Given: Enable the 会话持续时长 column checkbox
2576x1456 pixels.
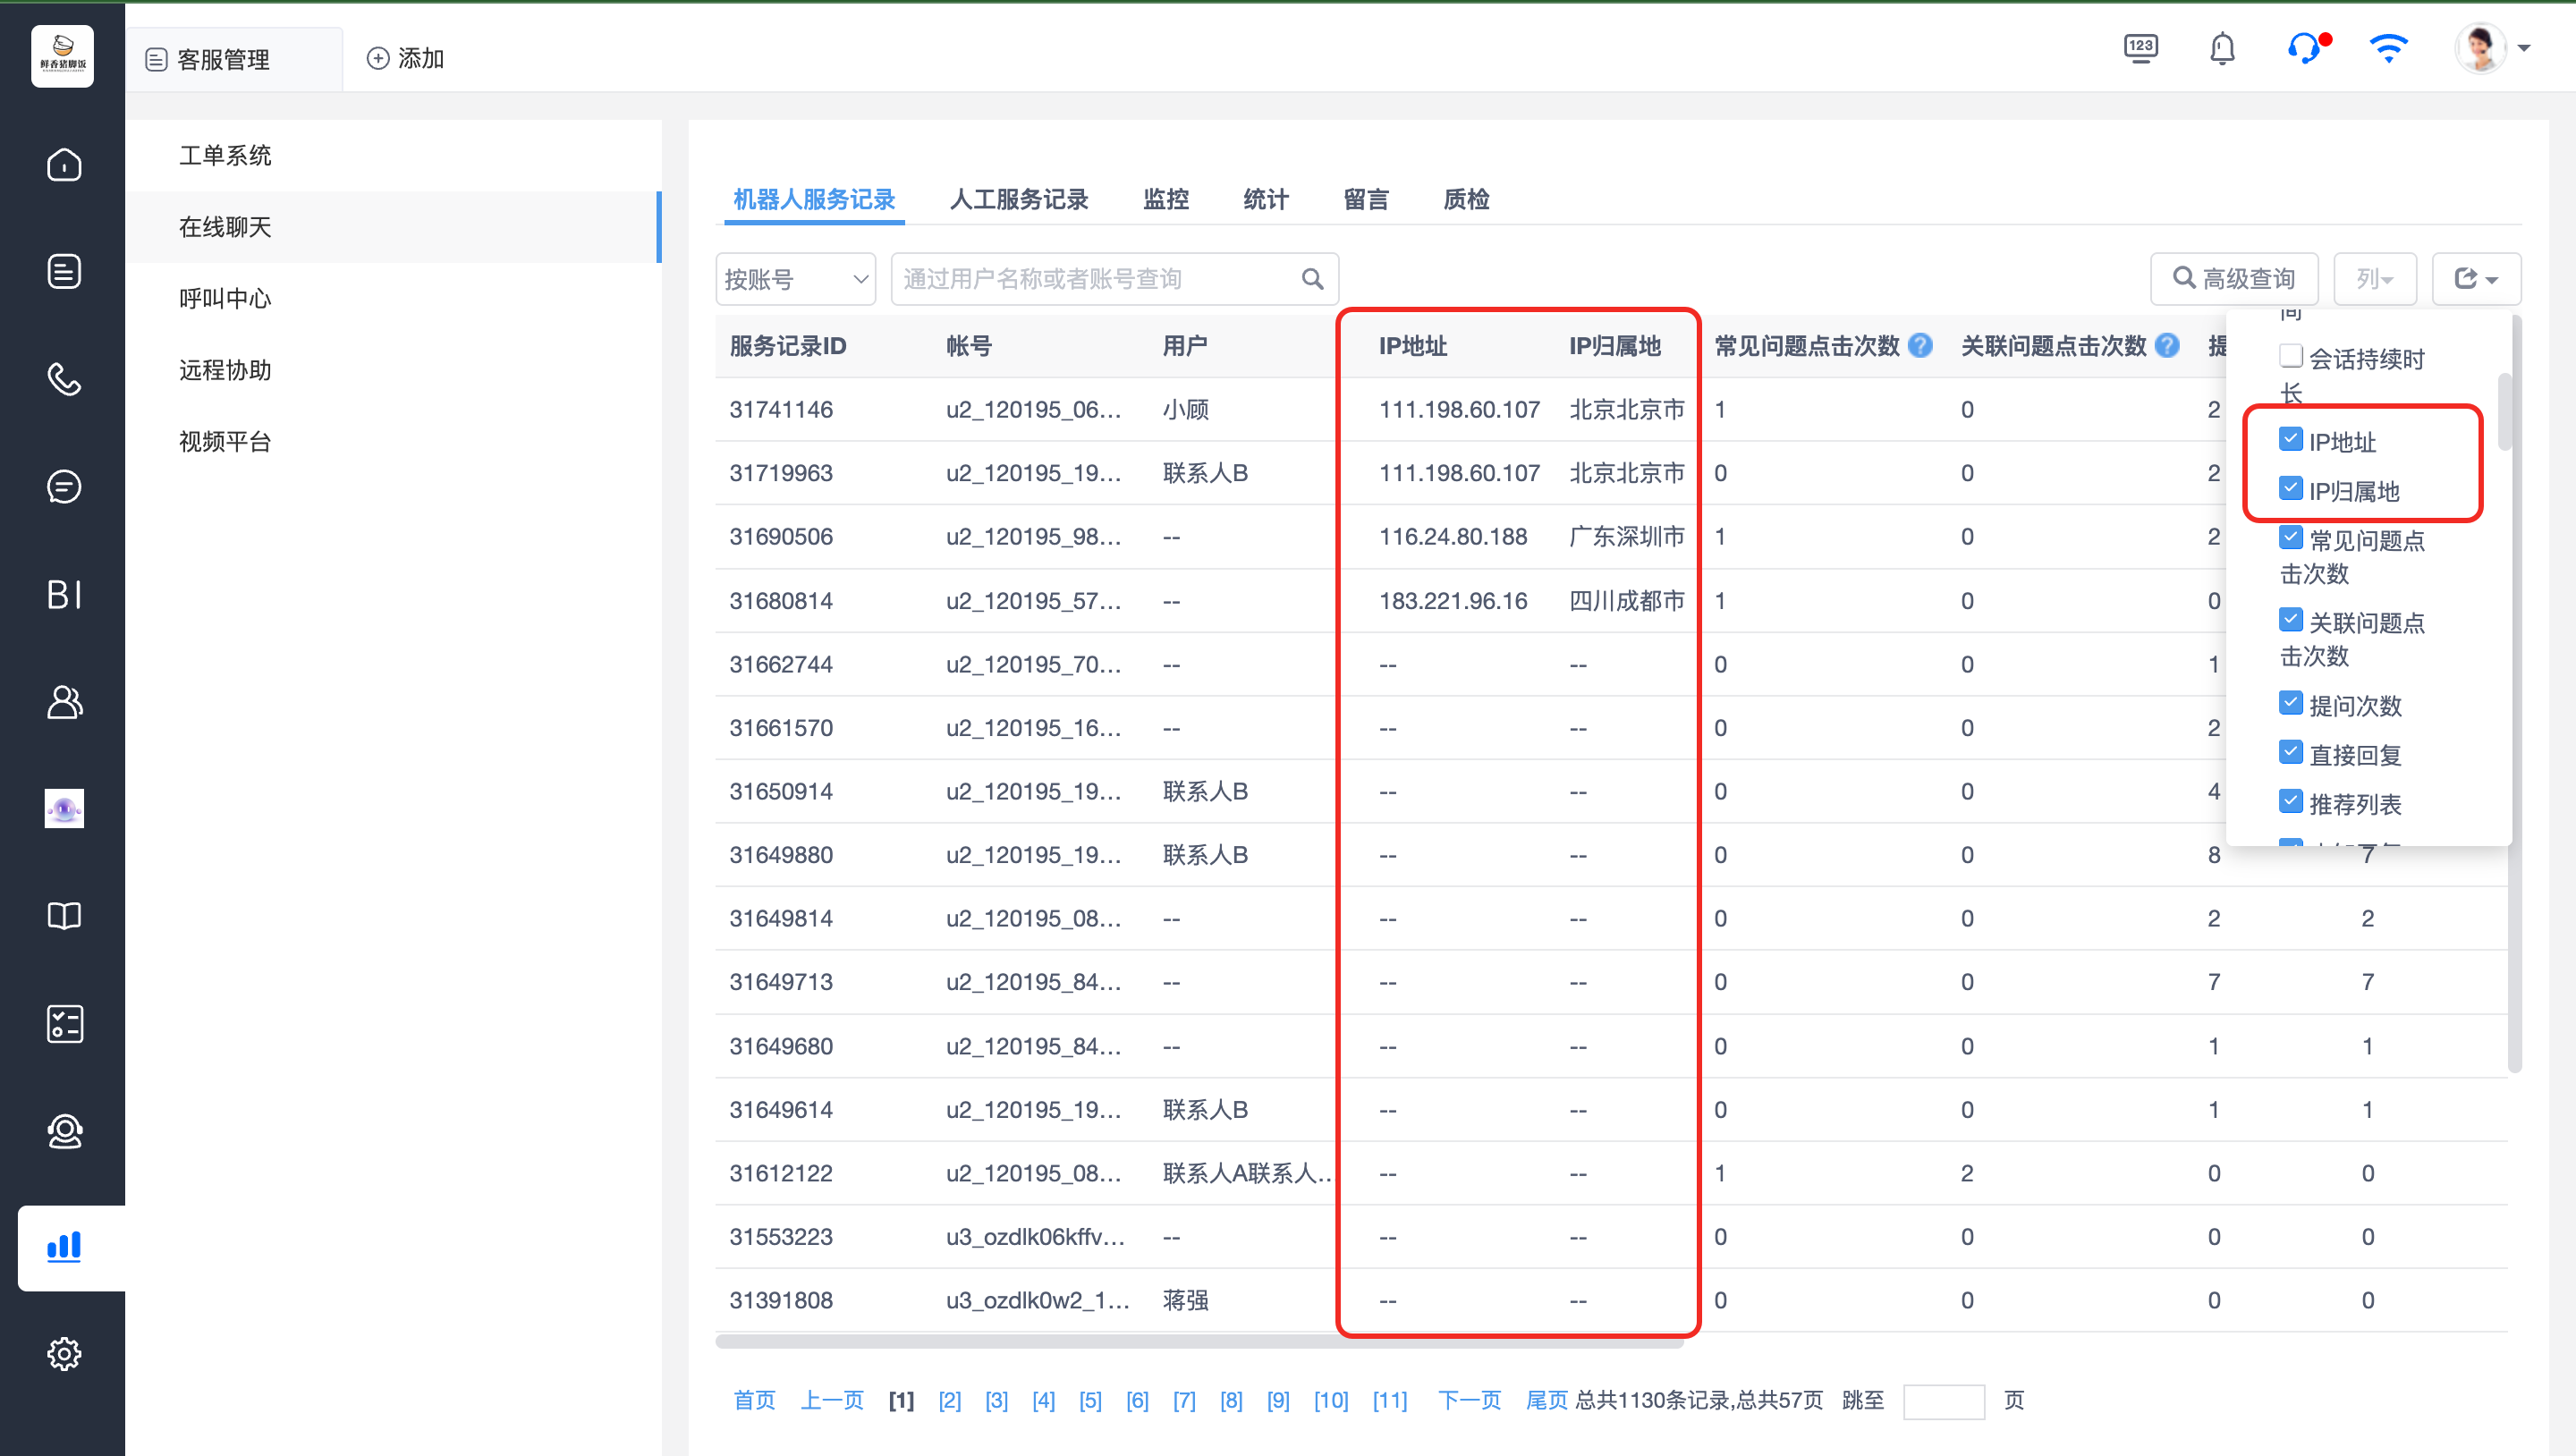Looking at the screenshot, I should point(2290,356).
